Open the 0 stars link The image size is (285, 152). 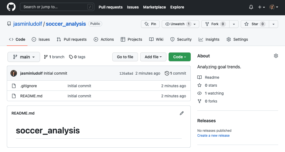(x=207, y=85)
